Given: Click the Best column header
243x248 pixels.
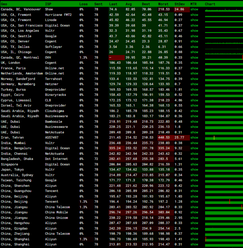Looking at the screenshot, I should 146,4.
